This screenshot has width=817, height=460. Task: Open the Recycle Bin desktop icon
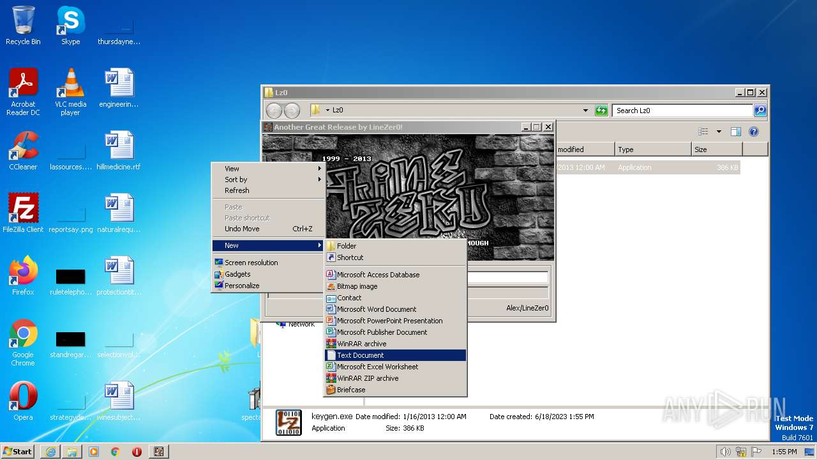[23, 26]
